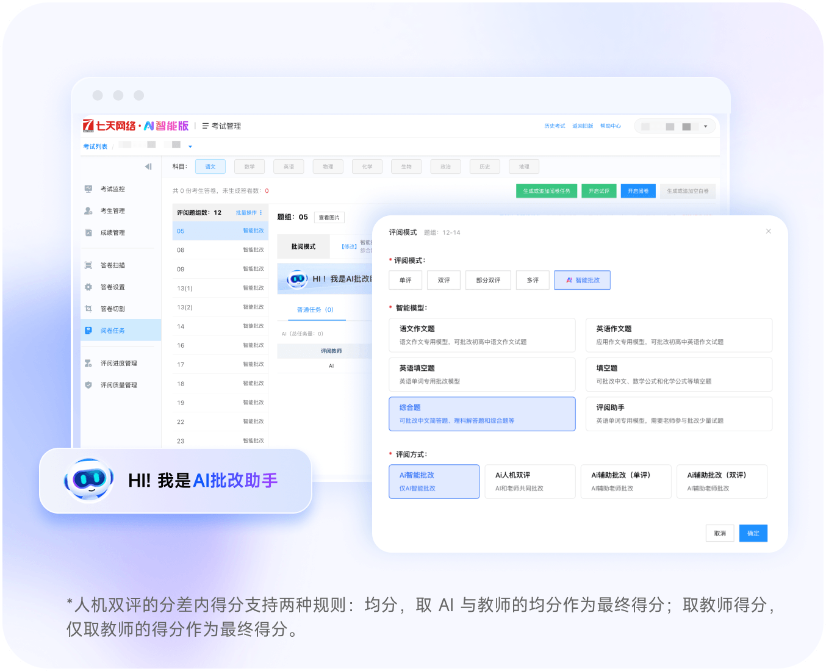This screenshot has width=826, height=671.
Task: Switch to the 数学 subject tab
Action: [x=250, y=167]
